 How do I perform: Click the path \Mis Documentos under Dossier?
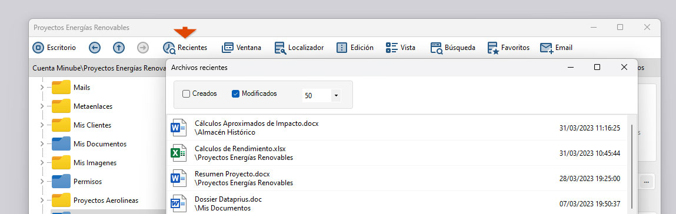[222, 208]
